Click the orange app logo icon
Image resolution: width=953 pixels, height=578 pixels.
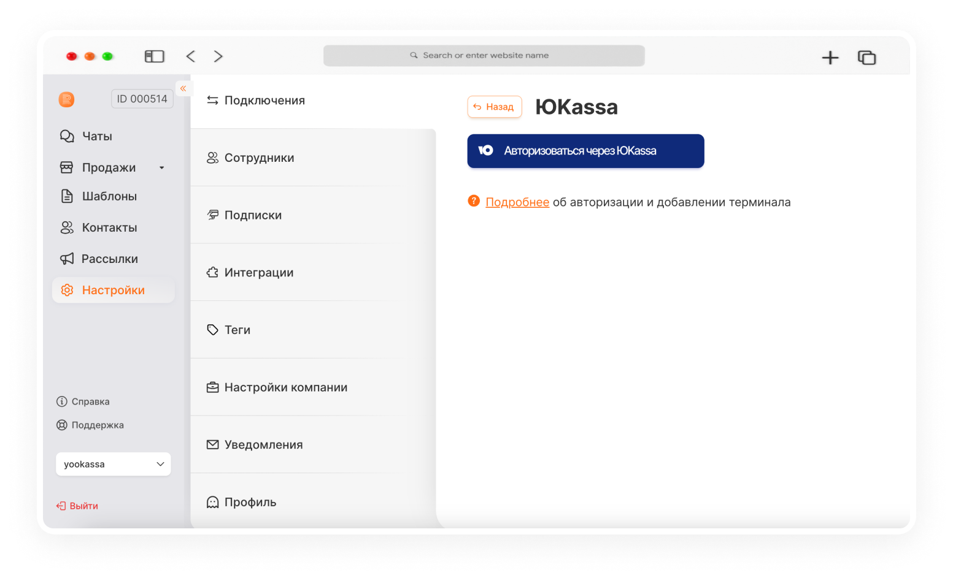pyautogui.click(x=66, y=99)
